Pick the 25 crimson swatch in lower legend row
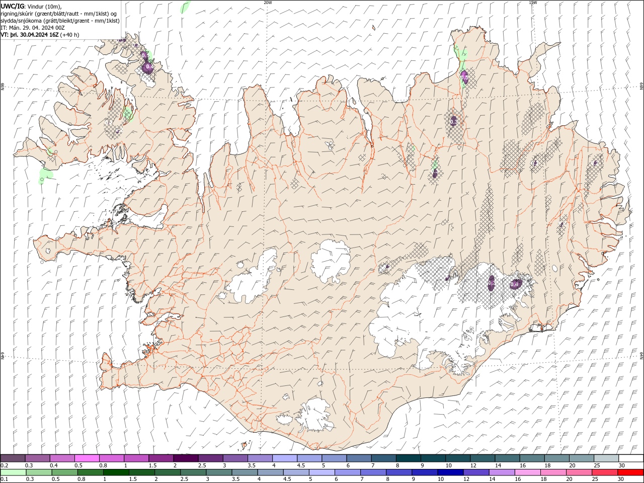644x483 pixels. point(604,472)
